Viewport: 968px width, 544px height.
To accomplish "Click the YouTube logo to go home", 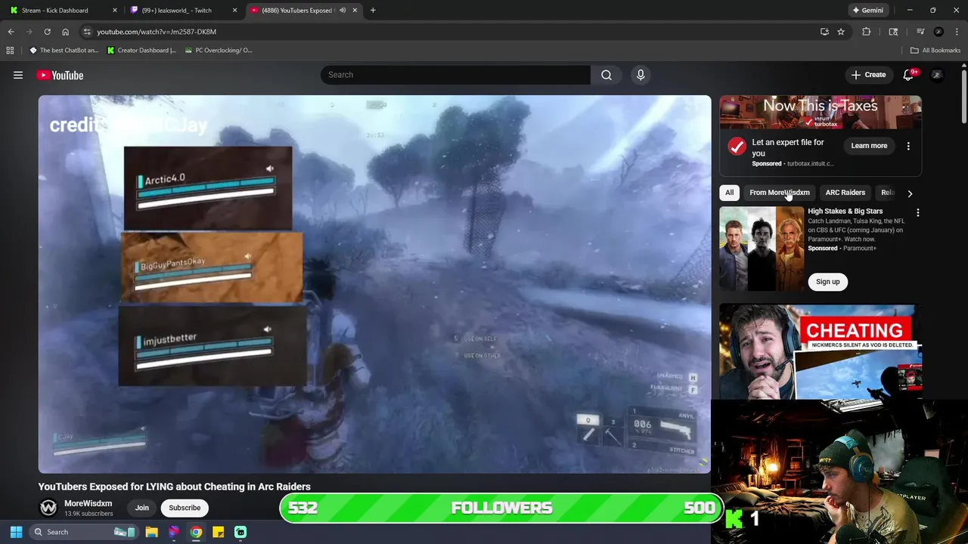I will (x=60, y=75).
